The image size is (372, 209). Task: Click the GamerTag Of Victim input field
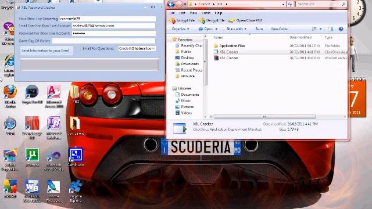click(103, 41)
